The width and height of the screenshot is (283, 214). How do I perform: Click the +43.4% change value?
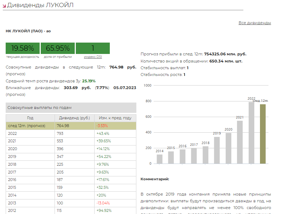click(103, 133)
